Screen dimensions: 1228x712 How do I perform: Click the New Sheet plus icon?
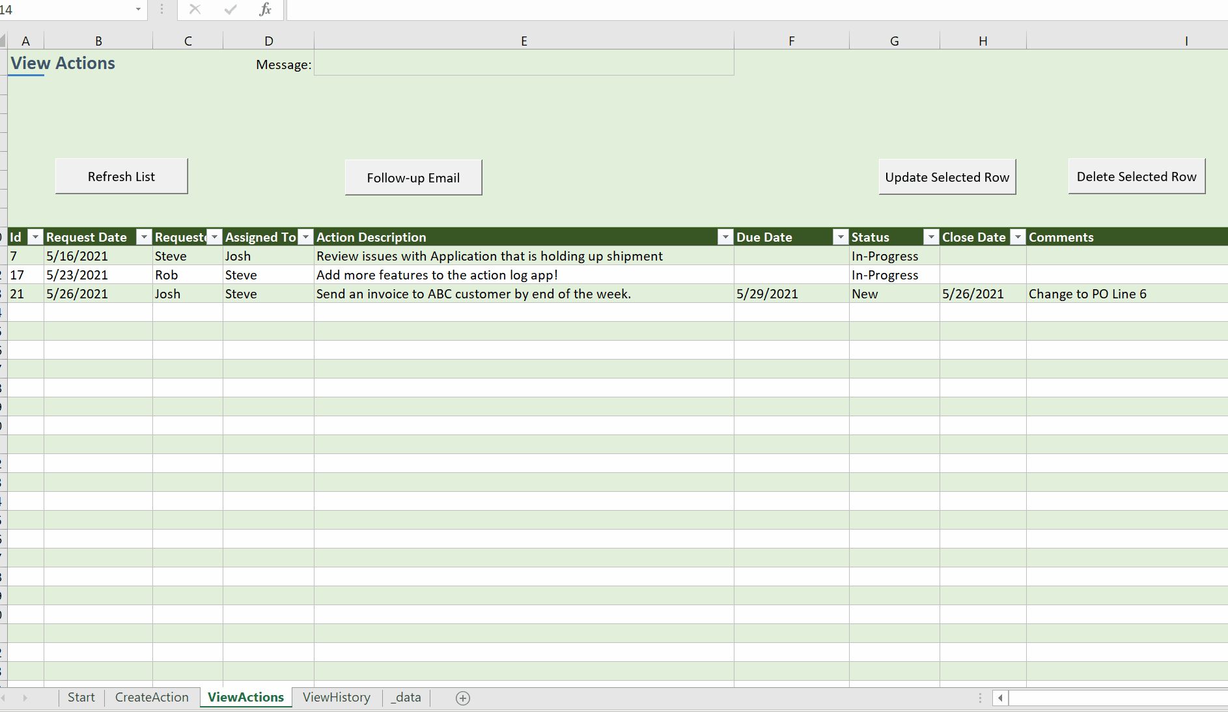pyautogui.click(x=464, y=698)
